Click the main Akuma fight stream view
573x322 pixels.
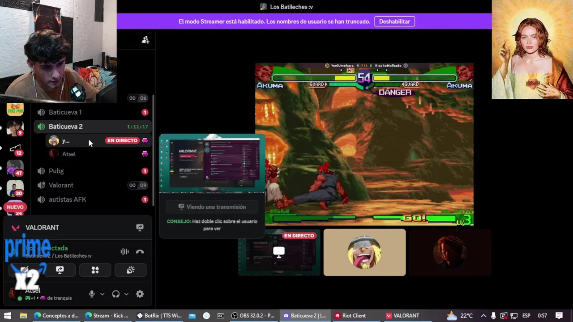[x=364, y=144]
